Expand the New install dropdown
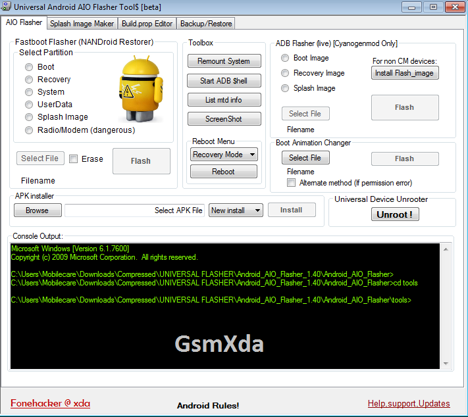This screenshot has height=417, width=468. point(236,210)
